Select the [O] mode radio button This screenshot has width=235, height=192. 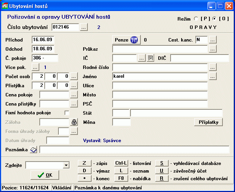click(215, 19)
